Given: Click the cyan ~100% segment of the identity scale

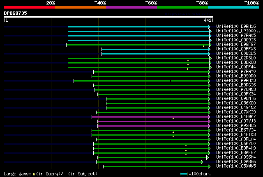Looking at the screenshot, I should click(x=234, y=7).
